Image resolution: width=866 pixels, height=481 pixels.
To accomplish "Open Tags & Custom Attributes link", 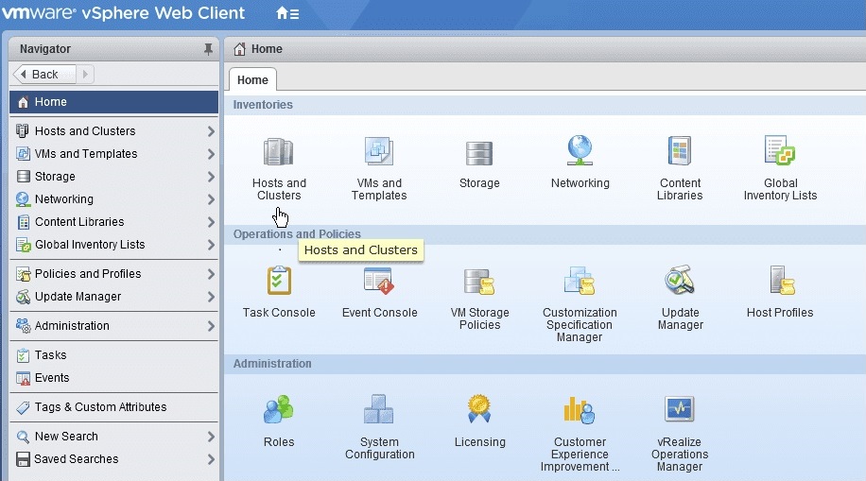I will click(x=100, y=407).
